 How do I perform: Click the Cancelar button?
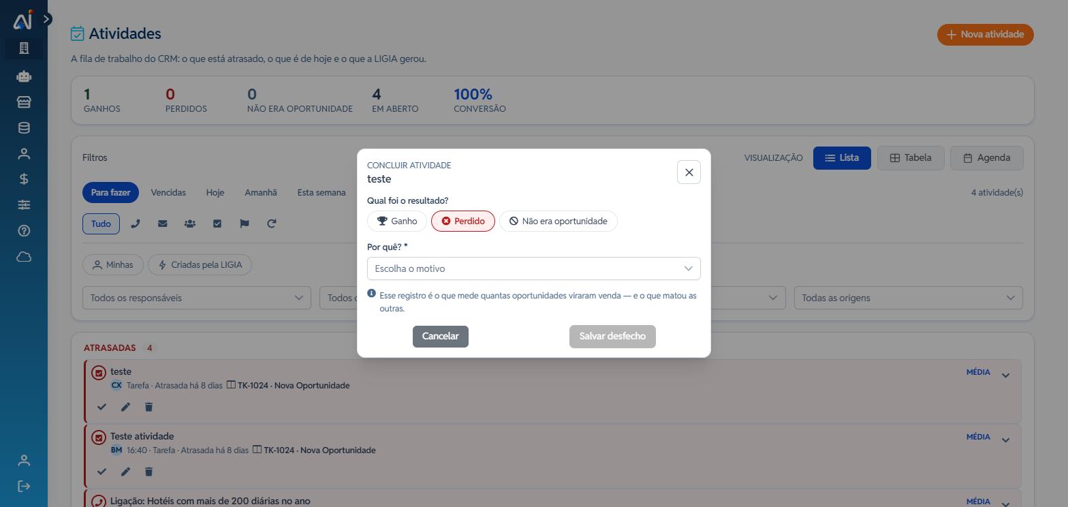(441, 337)
